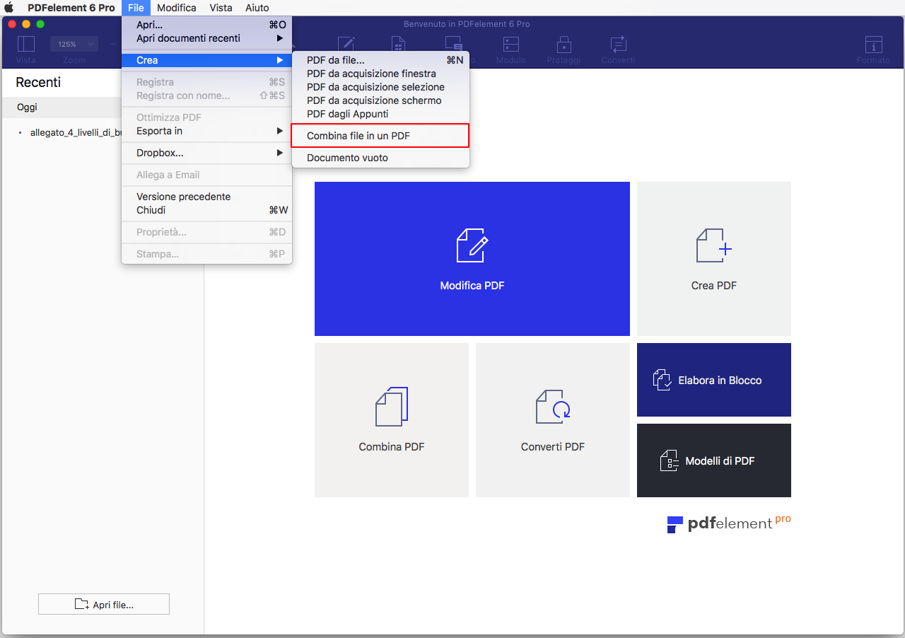Select PDF da file... in submenu
This screenshot has width=905, height=638.
coord(380,60)
